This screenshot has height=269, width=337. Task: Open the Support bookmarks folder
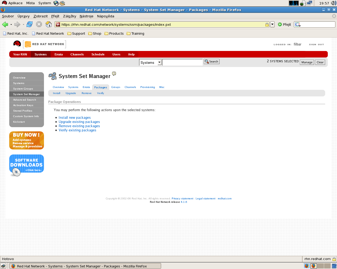pos(76,33)
